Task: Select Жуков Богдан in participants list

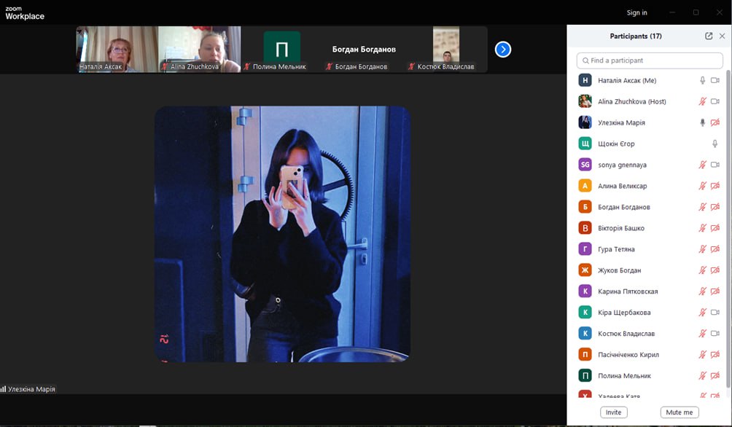Action: tap(620, 270)
